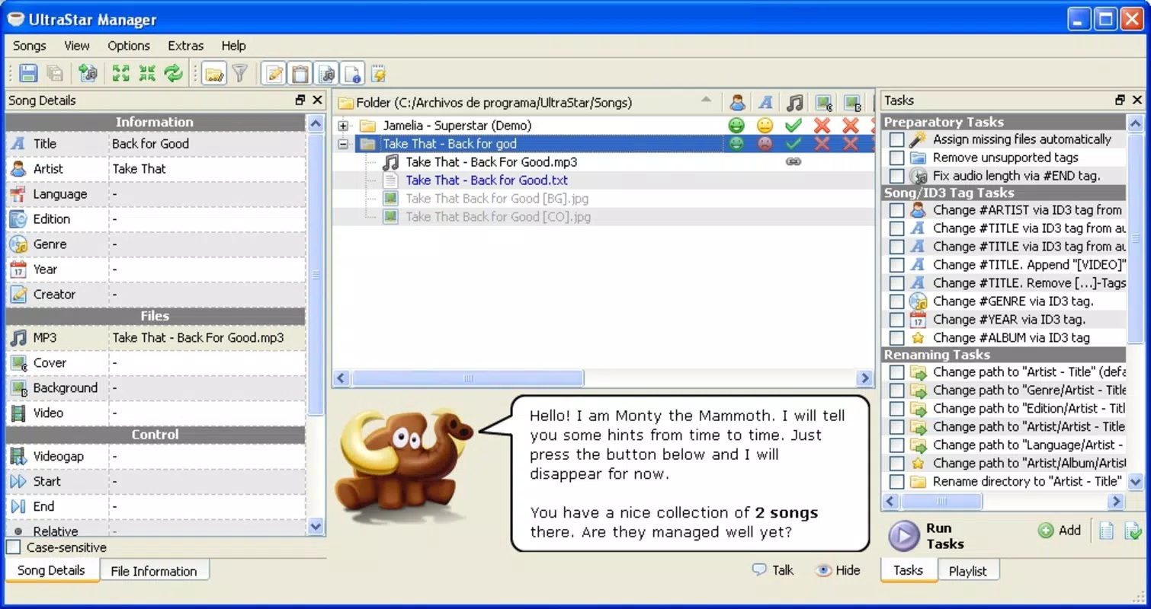Click Song Details panel scroll down arrow
The image size is (1151, 609).
(x=316, y=526)
